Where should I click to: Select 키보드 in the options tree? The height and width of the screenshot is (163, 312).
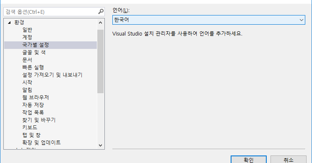pyautogui.click(x=30, y=127)
